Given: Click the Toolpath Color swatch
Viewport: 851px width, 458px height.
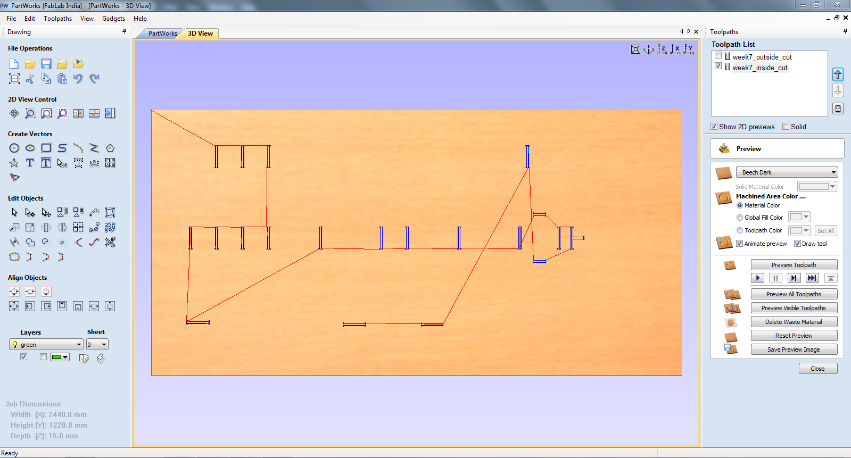Looking at the screenshot, I should [x=796, y=230].
